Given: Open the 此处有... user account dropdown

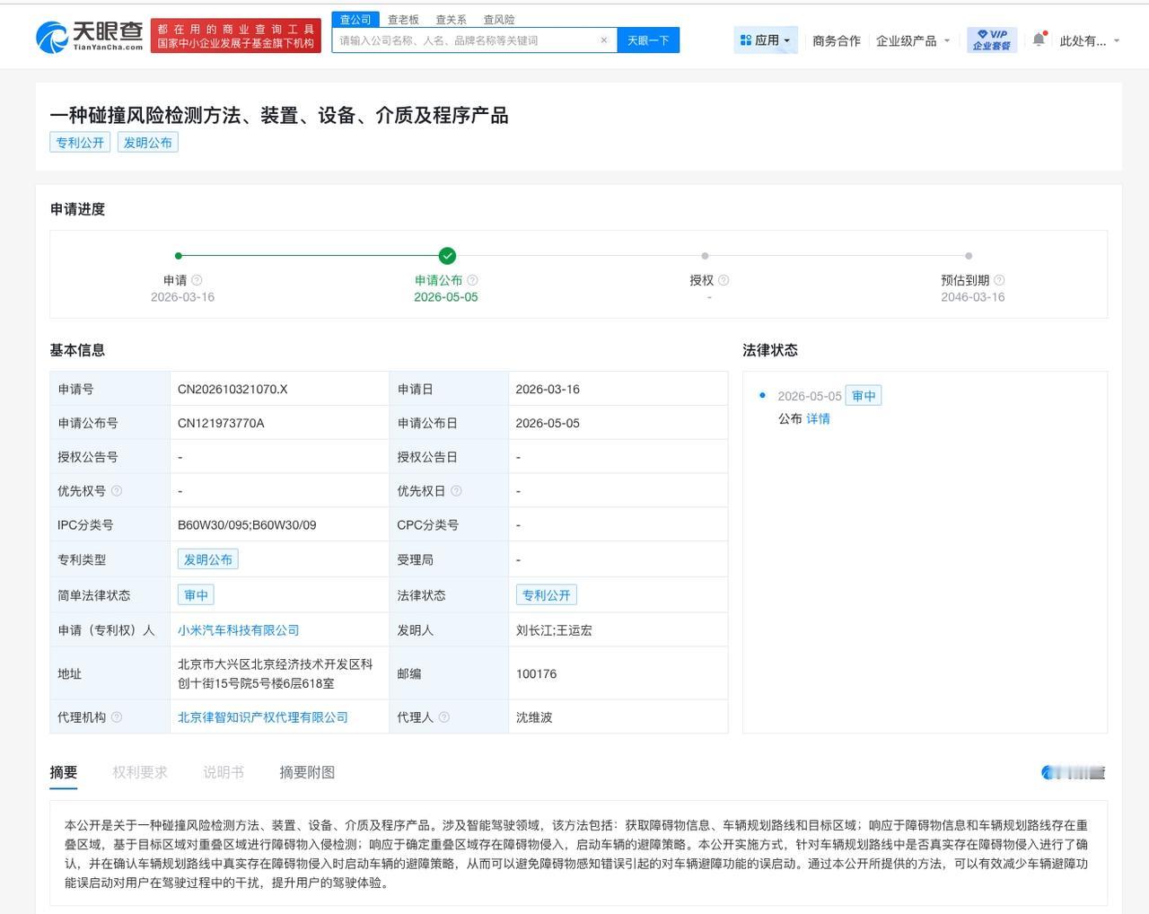Looking at the screenshot, I should (x=1090, y=40).
